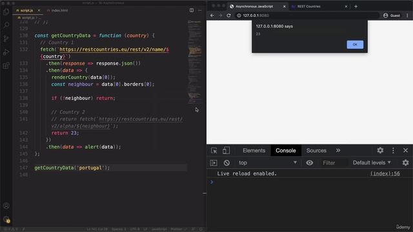413x232 pixels.
Task: Open the DevTools Elements tab
Action: coord(254,150)
